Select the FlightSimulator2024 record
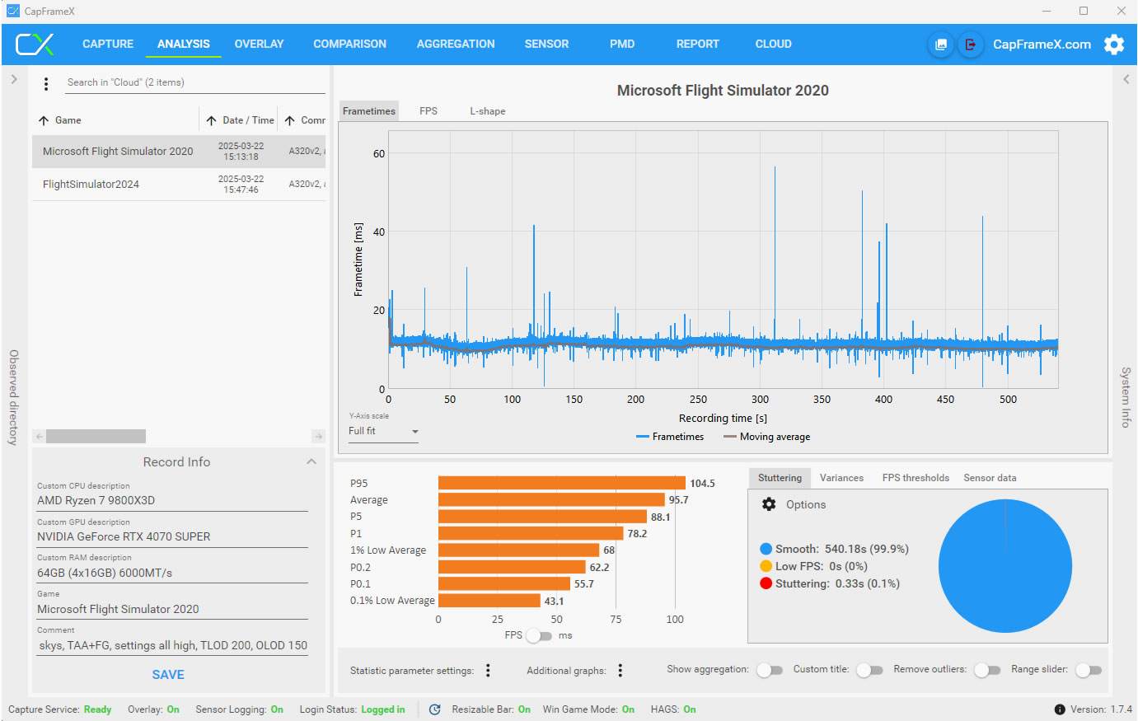The width and height of the screenshot is (1138, 721). point(179,185)
